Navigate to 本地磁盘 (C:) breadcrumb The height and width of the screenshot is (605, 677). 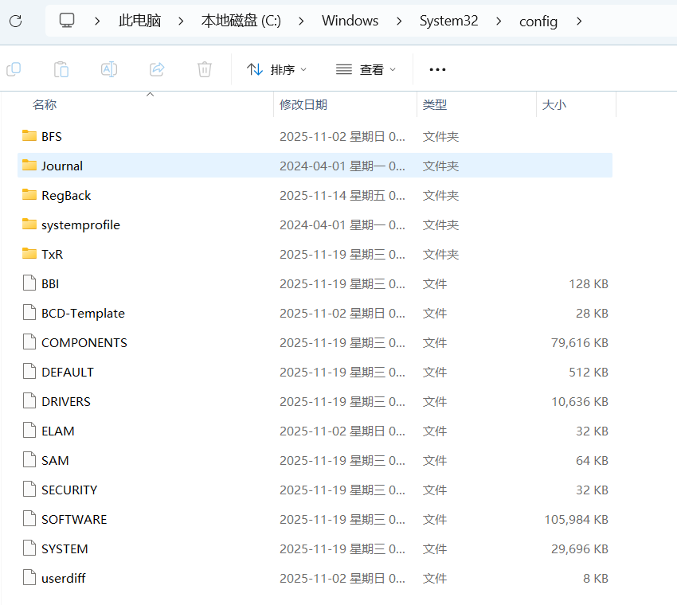(241, 21)
